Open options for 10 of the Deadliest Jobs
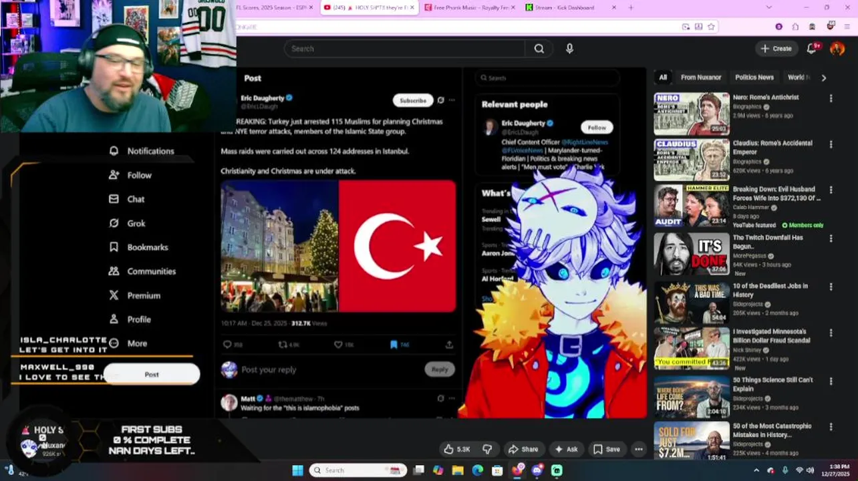This screenshot has height=481, width=858. pos(831,287)
